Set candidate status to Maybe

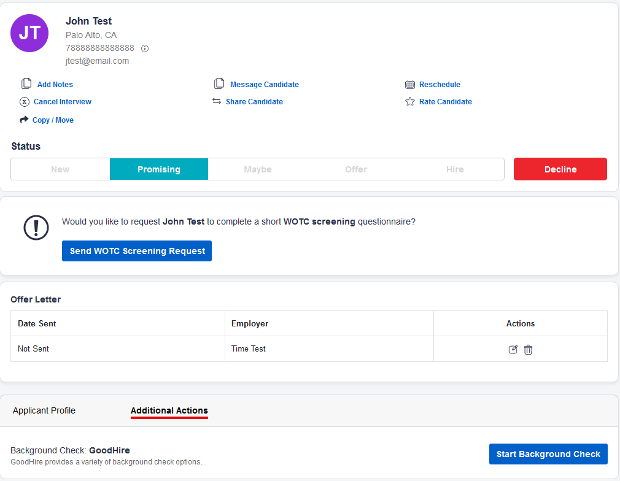point(258,169)
